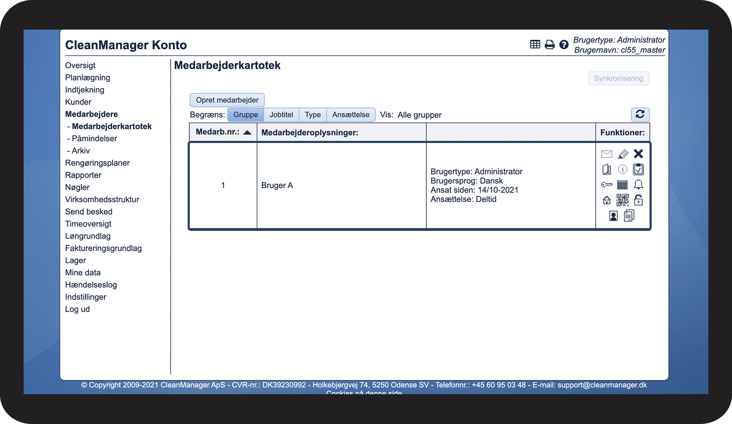Click the 'Ansættelse: Deltid' text
This screenshot has height=424, width=732.
[x=464, y=199]
